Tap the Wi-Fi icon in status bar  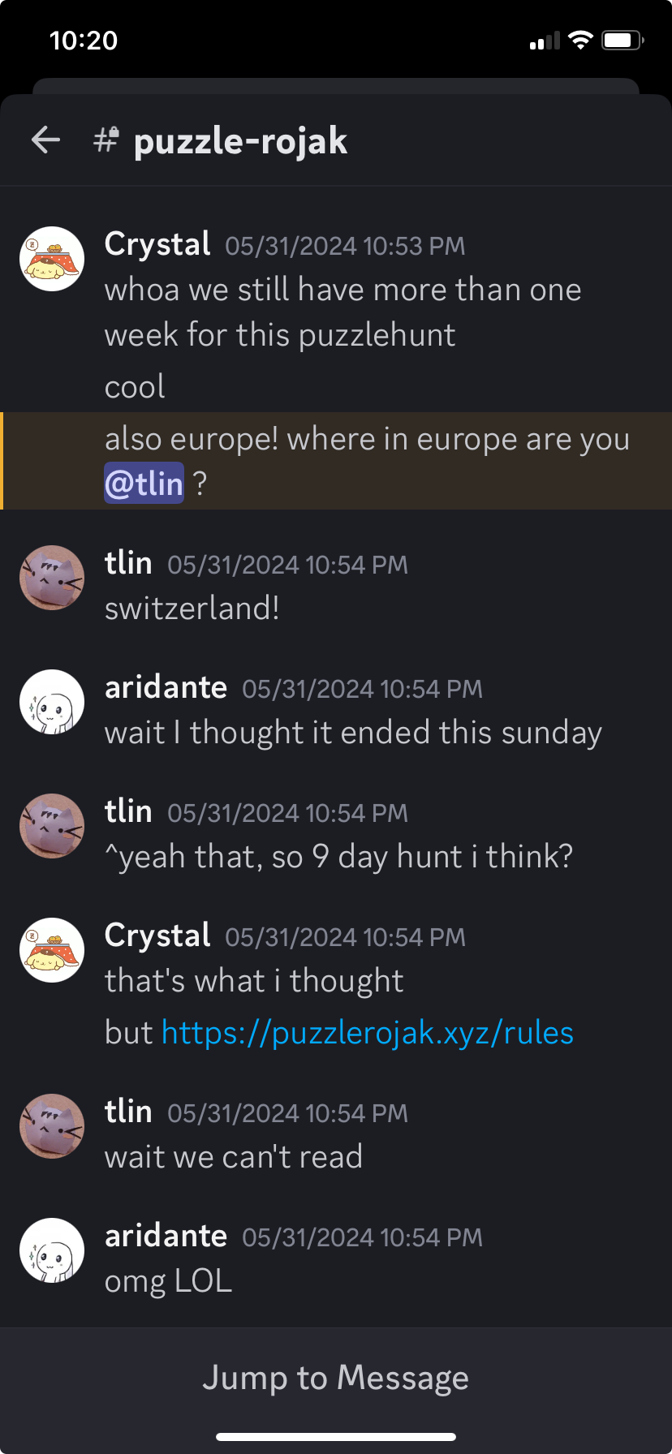580,40
